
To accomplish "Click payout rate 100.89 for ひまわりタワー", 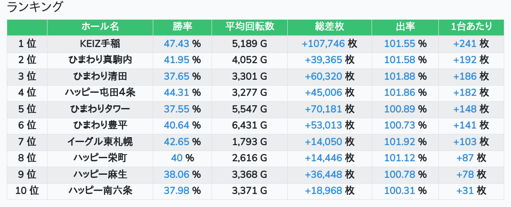I will [399, 109].
